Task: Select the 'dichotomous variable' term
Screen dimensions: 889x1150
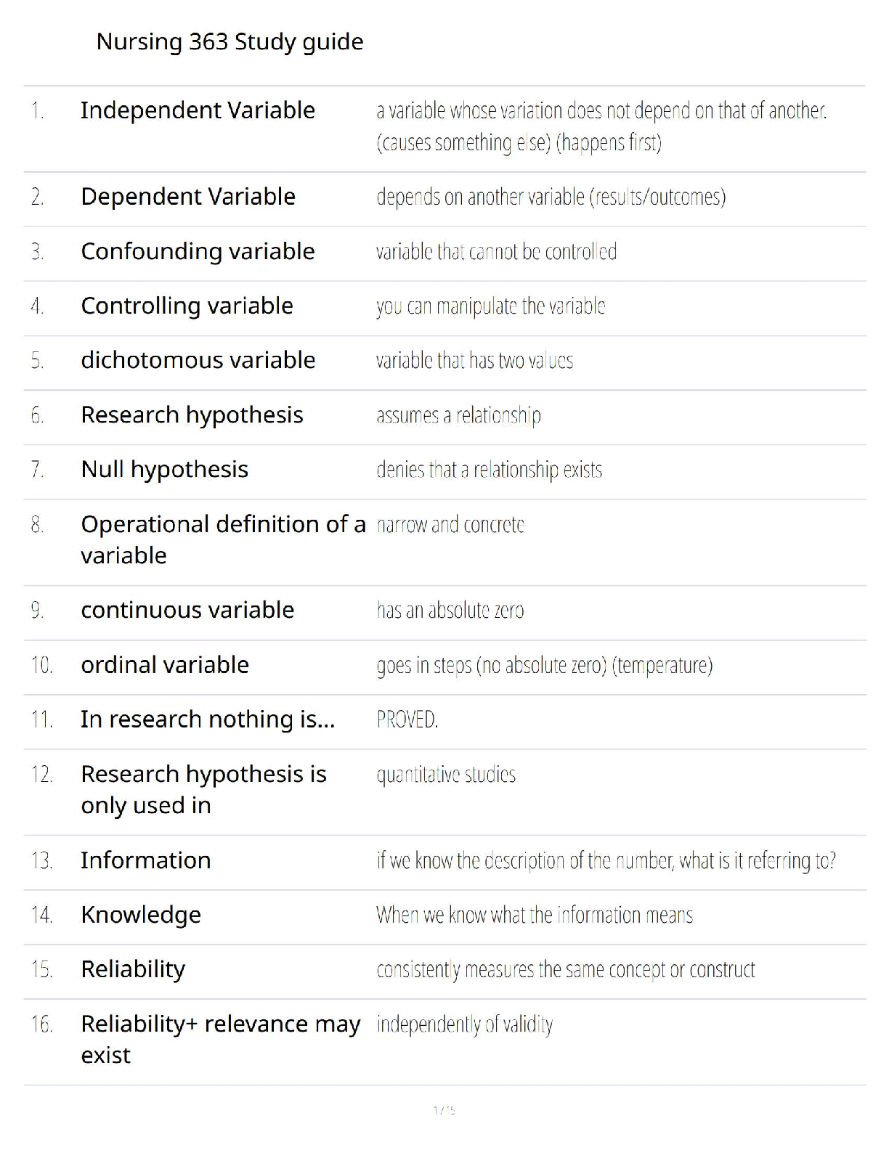Action: [198, 360]
